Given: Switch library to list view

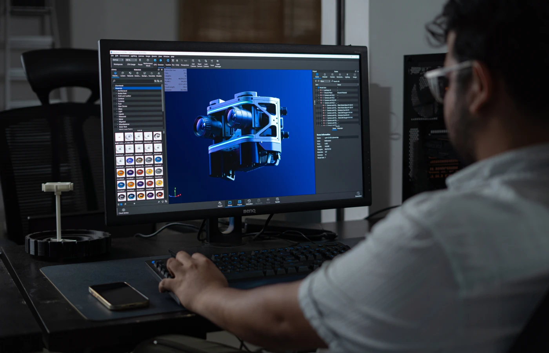Looking at the screenshot, I should point(118,204).
